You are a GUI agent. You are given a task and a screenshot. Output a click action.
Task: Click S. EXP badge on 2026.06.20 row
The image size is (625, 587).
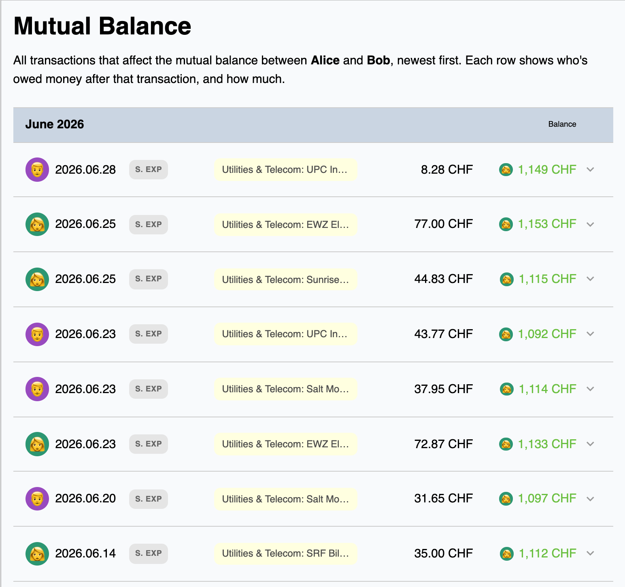point(149,499)
